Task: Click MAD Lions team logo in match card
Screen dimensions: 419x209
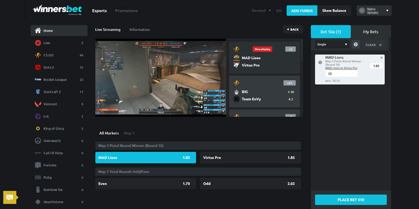Action: click(x=236, y=58)
